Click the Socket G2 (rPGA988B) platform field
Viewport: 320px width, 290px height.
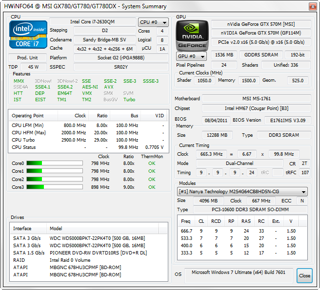[x=121, y=58]
